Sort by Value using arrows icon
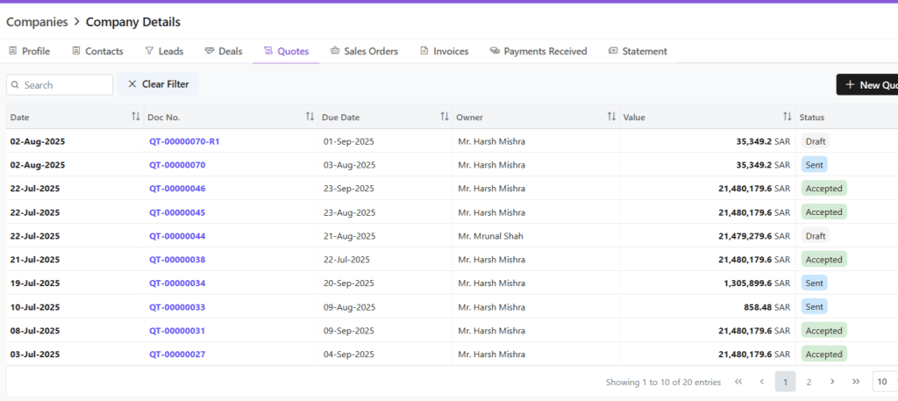This screenshot has width=898, height=401. pyautogui.click(x=787, y=117)
